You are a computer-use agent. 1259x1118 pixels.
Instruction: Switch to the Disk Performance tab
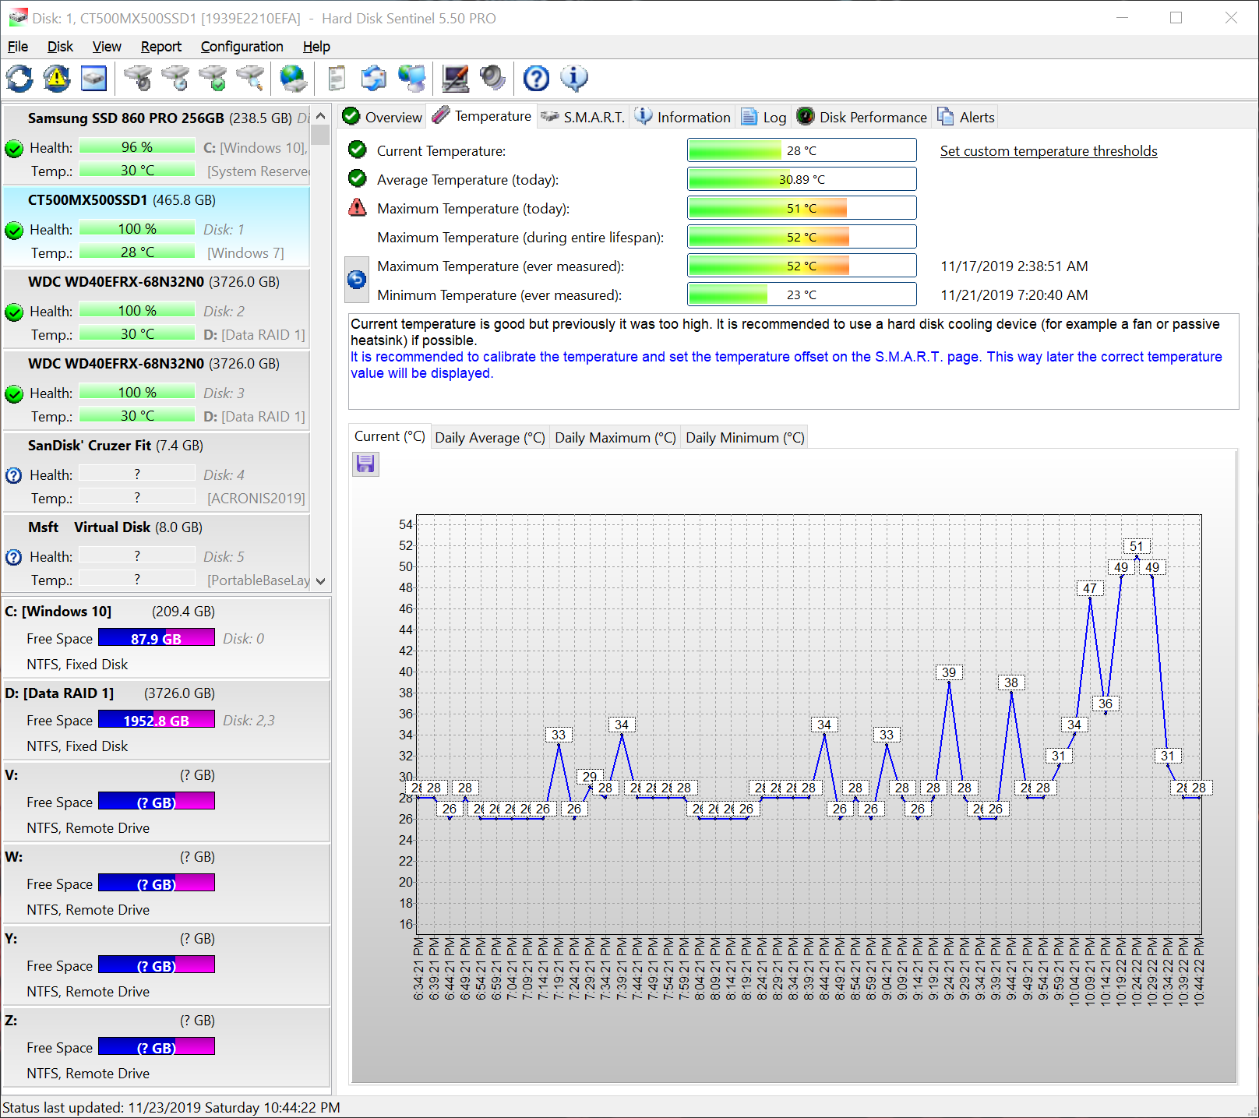pos(862,117)
